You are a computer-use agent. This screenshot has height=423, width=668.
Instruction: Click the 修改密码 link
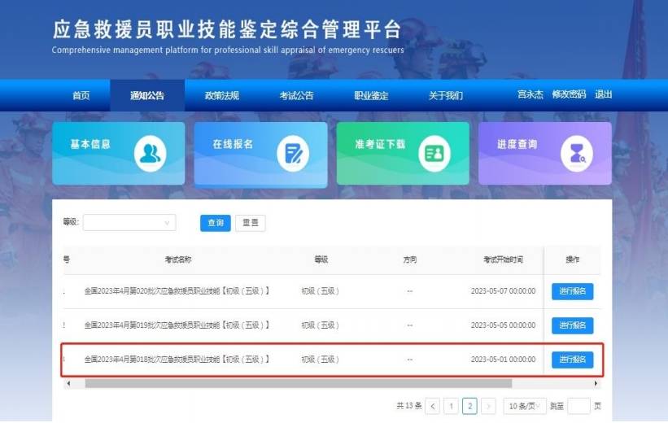568,94
